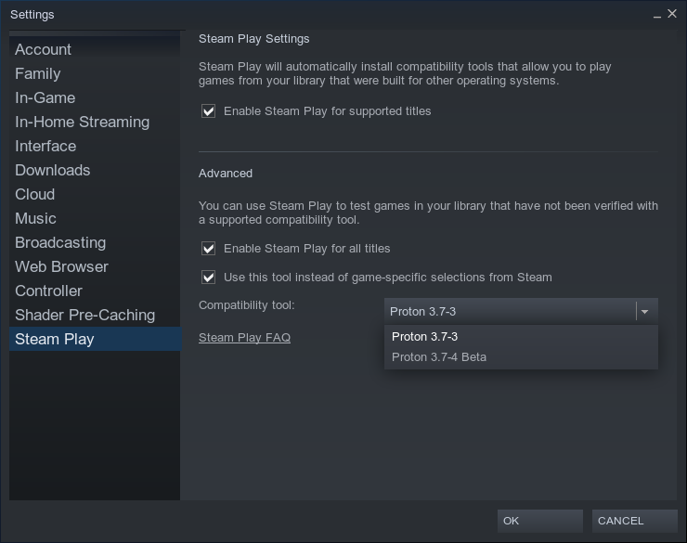
Task: Toggle Enable Steam Play for supported titles
Action: (x=209, y=111)
